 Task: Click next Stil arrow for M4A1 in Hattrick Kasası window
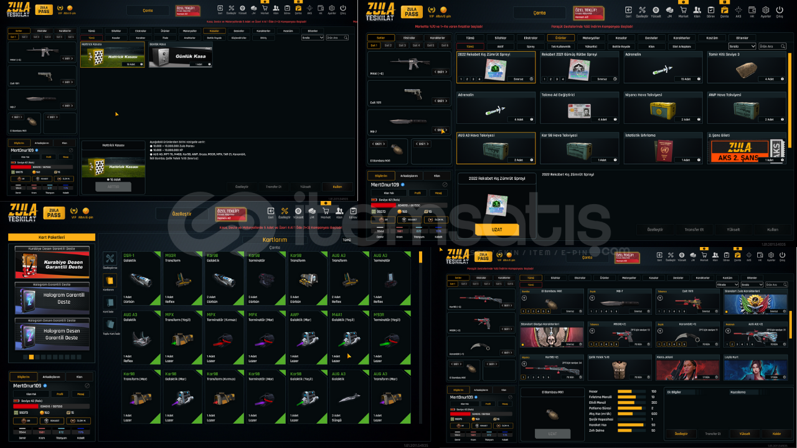[73, 58]
